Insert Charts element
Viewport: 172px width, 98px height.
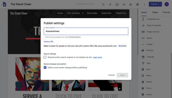[x=149, y=94]
